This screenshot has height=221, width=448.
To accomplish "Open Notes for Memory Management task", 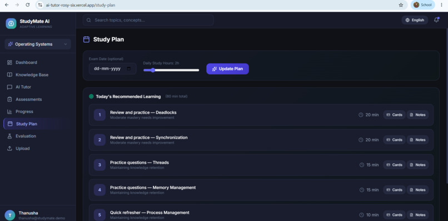I will pos(418,190).
